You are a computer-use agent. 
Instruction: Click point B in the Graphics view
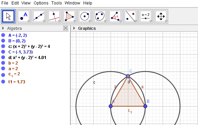145,106
